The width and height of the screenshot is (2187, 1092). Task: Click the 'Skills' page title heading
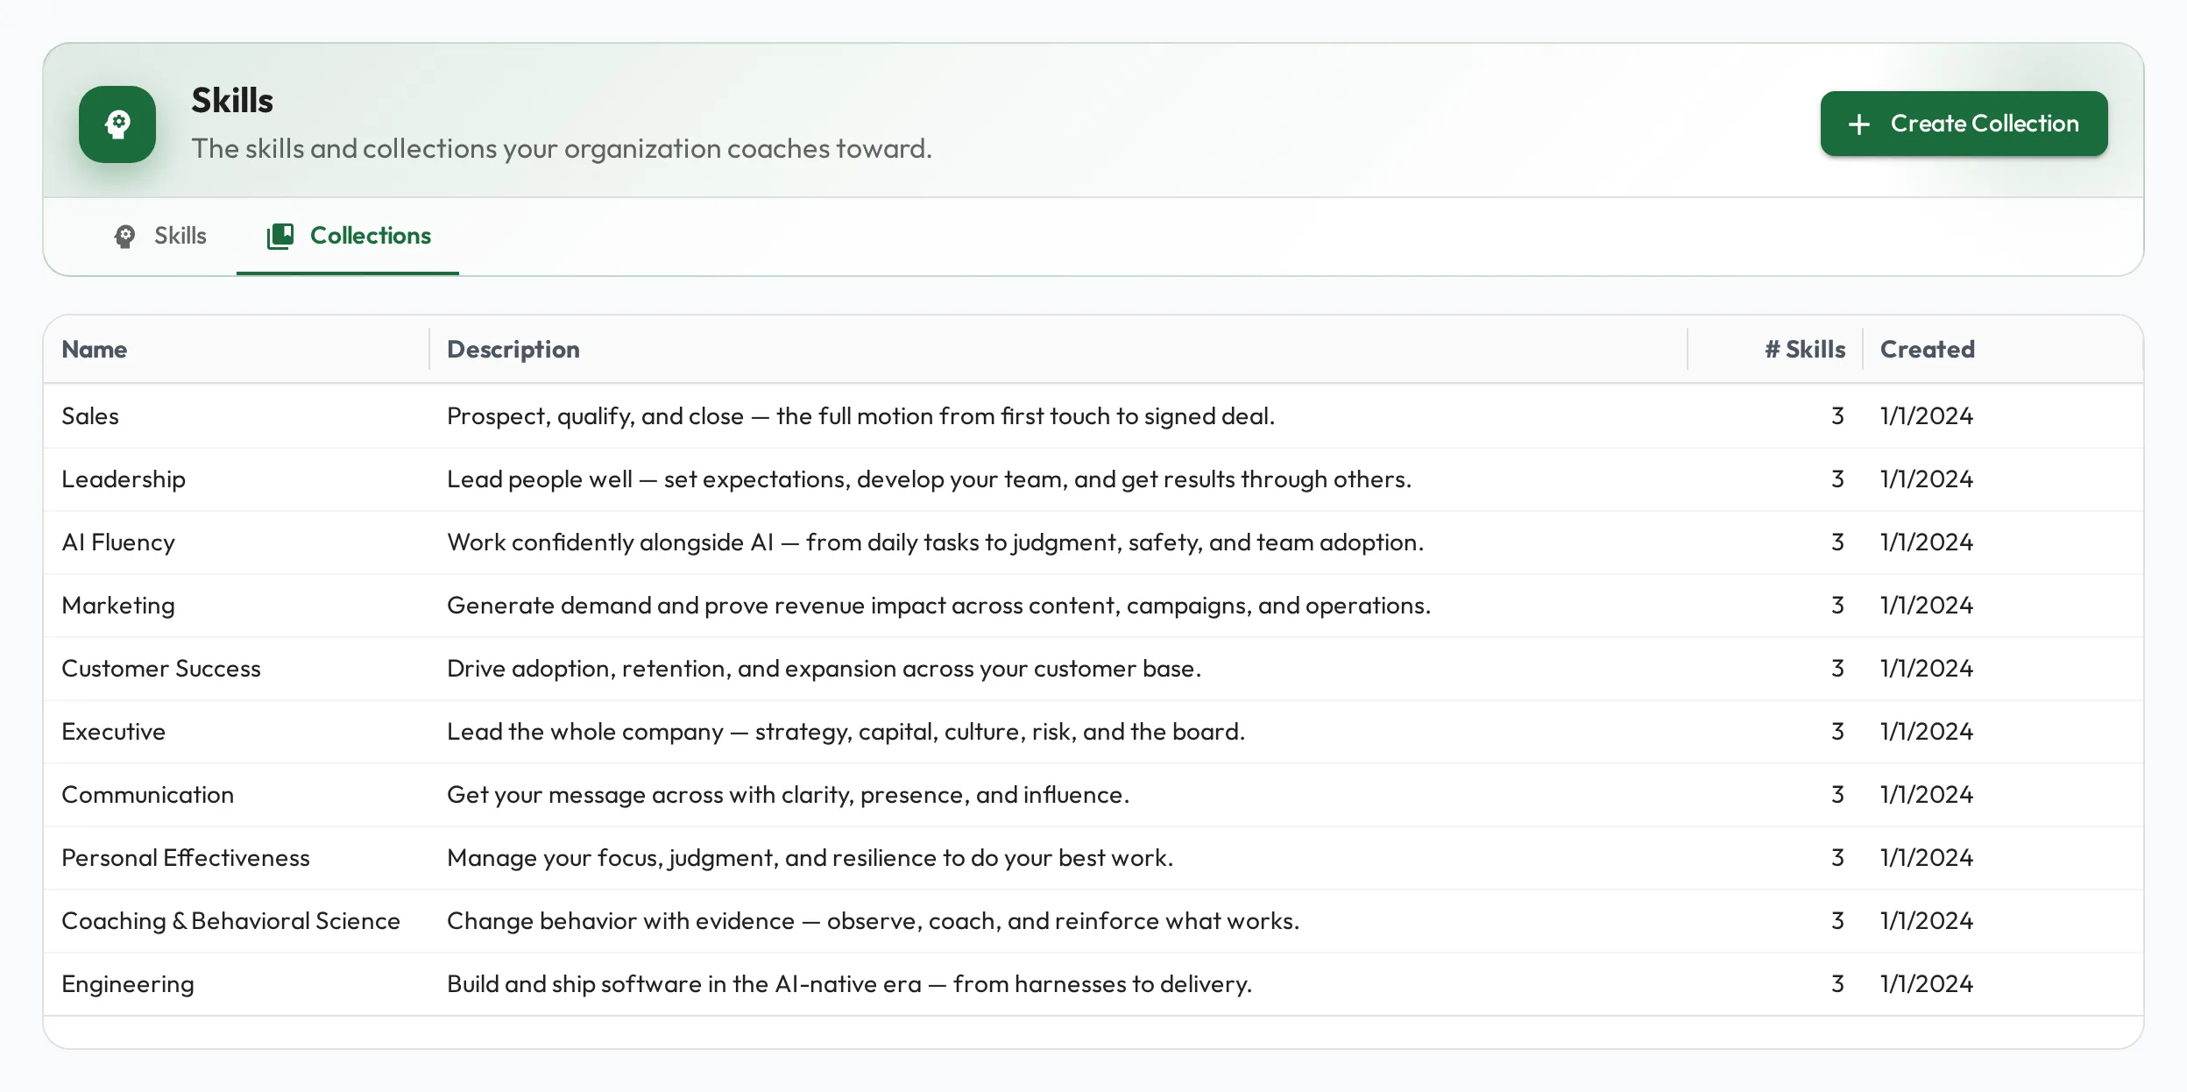click(232, 100)
